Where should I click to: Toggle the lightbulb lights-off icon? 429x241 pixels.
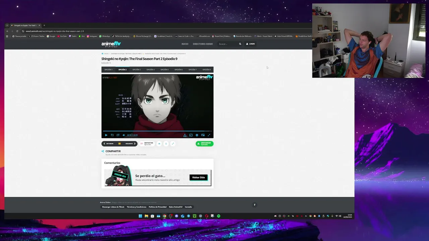click(166, 144)
